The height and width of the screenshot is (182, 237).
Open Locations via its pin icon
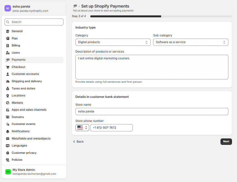pyautogui.click(x=7, y=95)
